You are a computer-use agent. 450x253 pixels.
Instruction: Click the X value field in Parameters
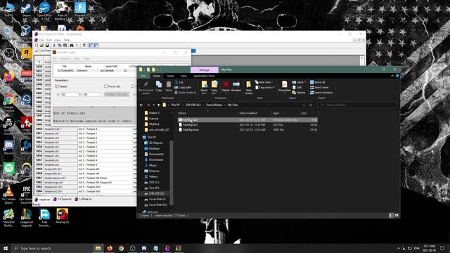70,94
